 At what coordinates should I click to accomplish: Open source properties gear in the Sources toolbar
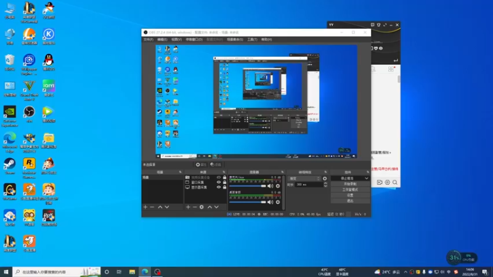tap(202, 207)
